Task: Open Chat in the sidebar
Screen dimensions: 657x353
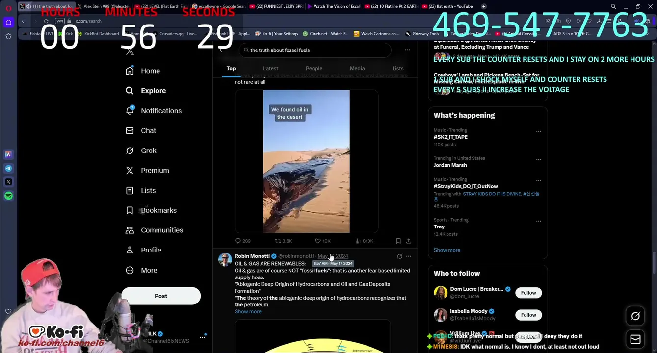Action: tap(141, 131)
